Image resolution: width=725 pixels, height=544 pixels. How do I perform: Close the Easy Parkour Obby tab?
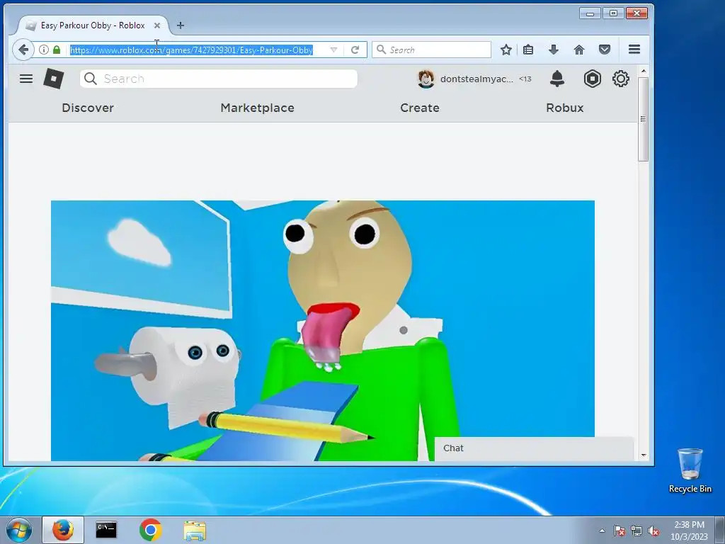pyautogui.click(x=156, y=25)
